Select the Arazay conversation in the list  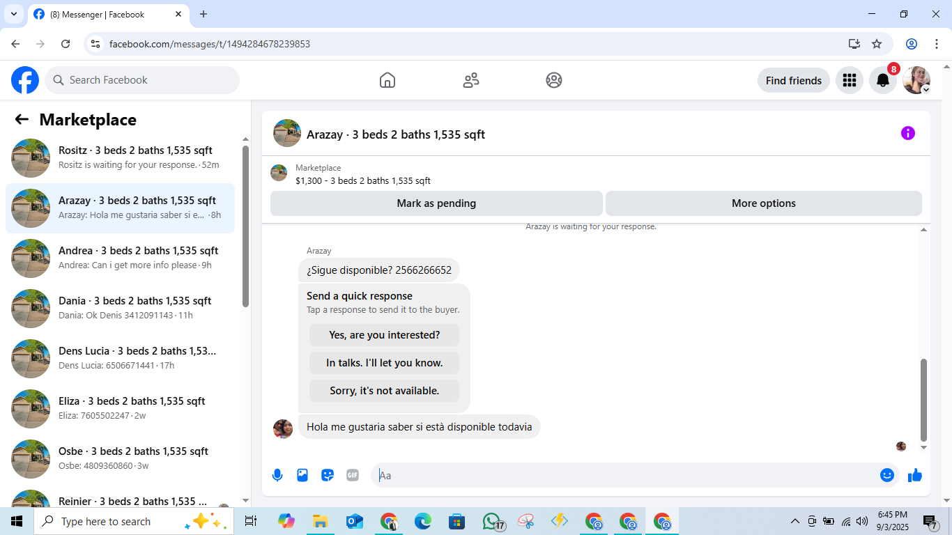tap(120, 208)
